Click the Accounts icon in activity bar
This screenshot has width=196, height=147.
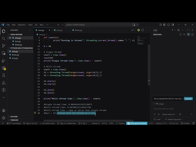pyautogui.click(x=4, y=111)
